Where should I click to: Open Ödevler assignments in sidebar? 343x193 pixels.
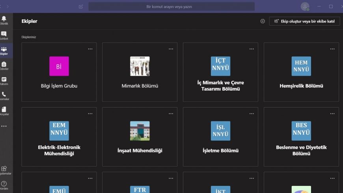(4, 65)
